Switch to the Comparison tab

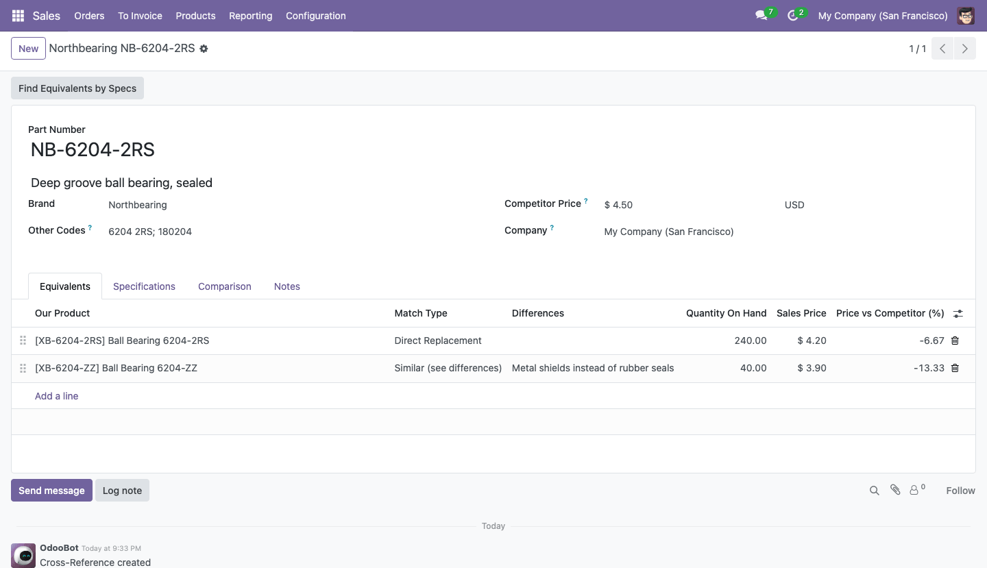click(x=225, y=286)
